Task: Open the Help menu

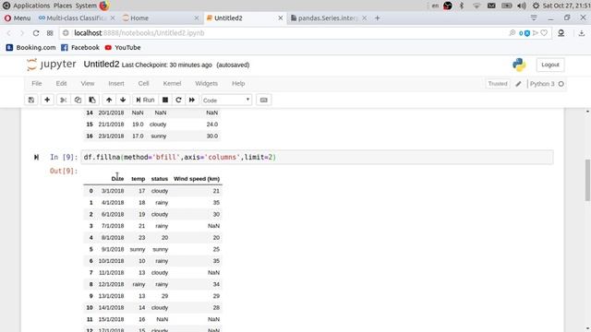Action: point(238,84)
